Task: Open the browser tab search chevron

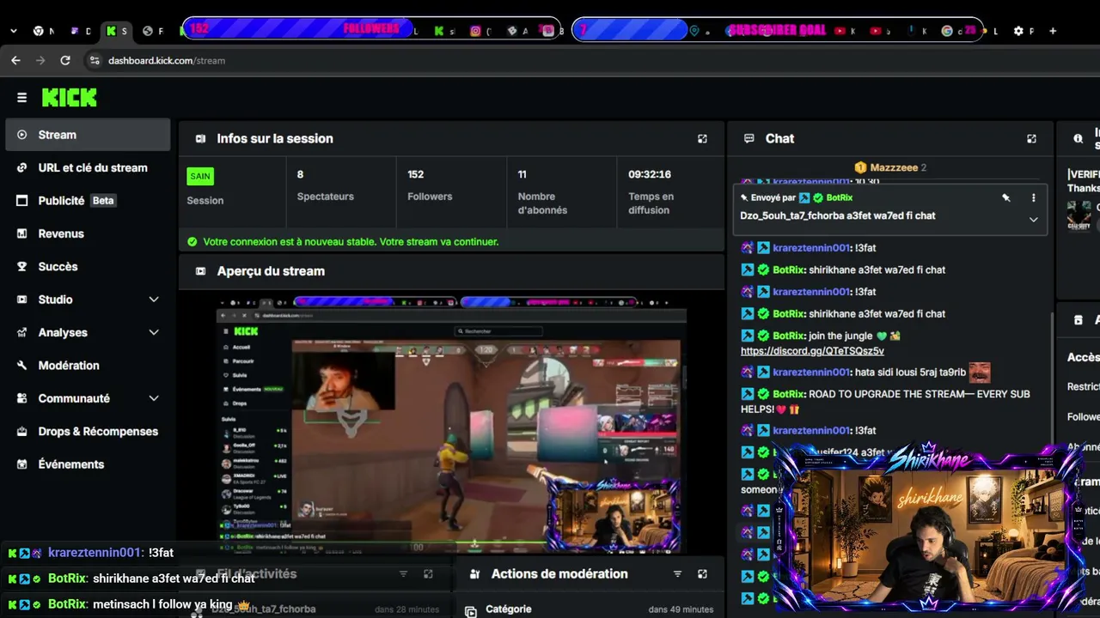Action: (x=13, y=31)
